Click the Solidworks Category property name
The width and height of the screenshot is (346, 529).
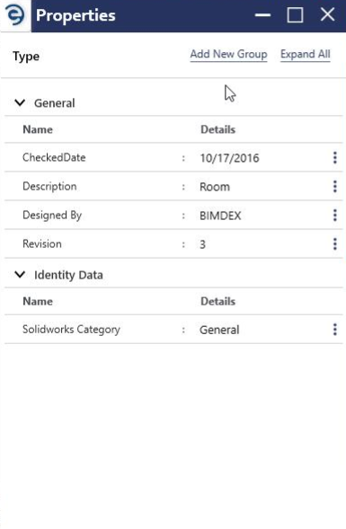(71, 330)
